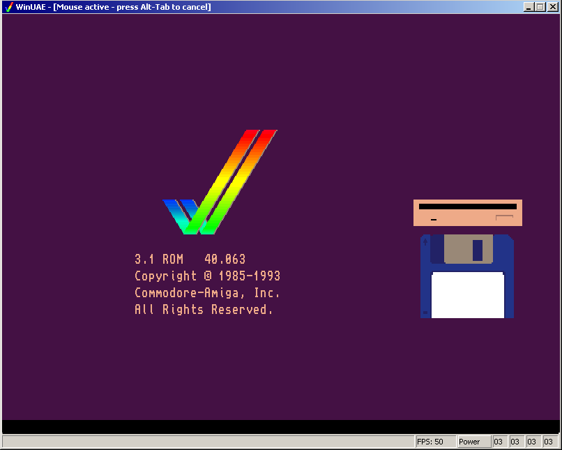Click the '3.1 ROM 40.063' version text
The height and width of the screenshot is (450, 562).
click(x=190, y=260)
